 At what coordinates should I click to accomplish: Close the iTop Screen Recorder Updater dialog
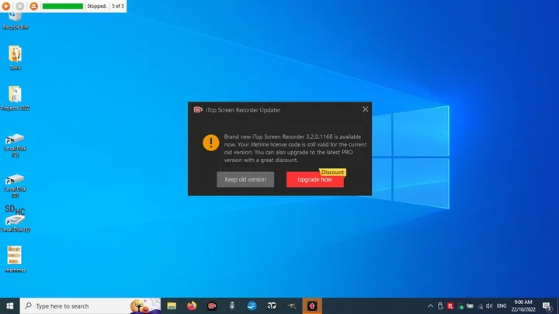click(x=365, y=109)
